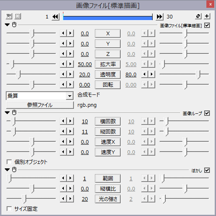Click the mouse icon in ぼかし header
The width and height of the screenshot is (216, 216).
[14, 170]
